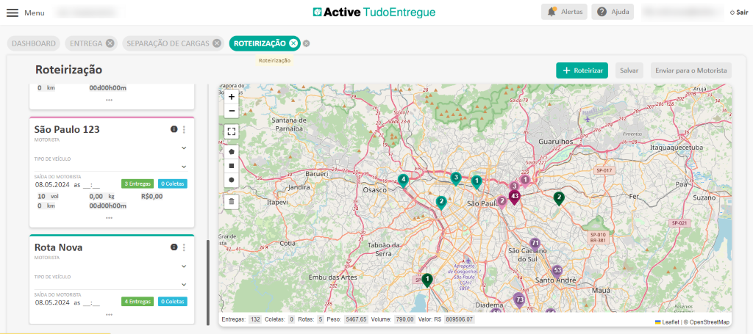The height and width of the screenshot is (334, 753).
Task: Click the Salvar button
Action: click(629, 70)
